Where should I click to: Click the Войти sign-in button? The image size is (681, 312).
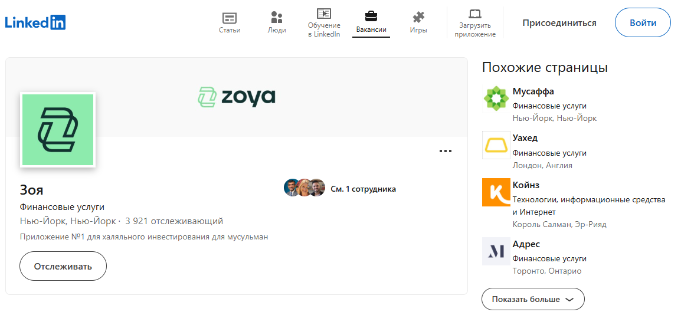[x=643, y=22]
